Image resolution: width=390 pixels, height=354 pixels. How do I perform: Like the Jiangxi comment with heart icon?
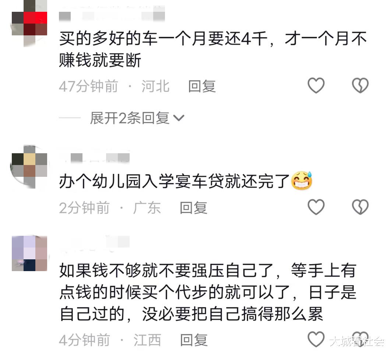(x=316, y=339)
